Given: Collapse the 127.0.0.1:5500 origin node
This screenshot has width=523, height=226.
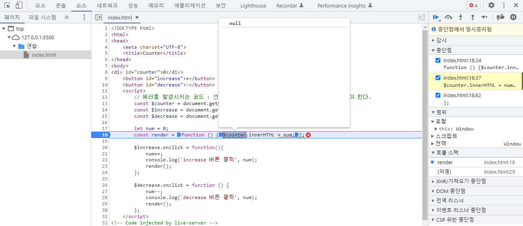Looking at the screenshot, I should (9, 37).
